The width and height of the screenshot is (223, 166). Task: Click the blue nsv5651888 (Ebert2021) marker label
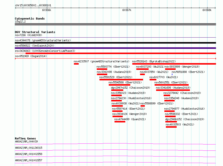(x=188, y=72)
